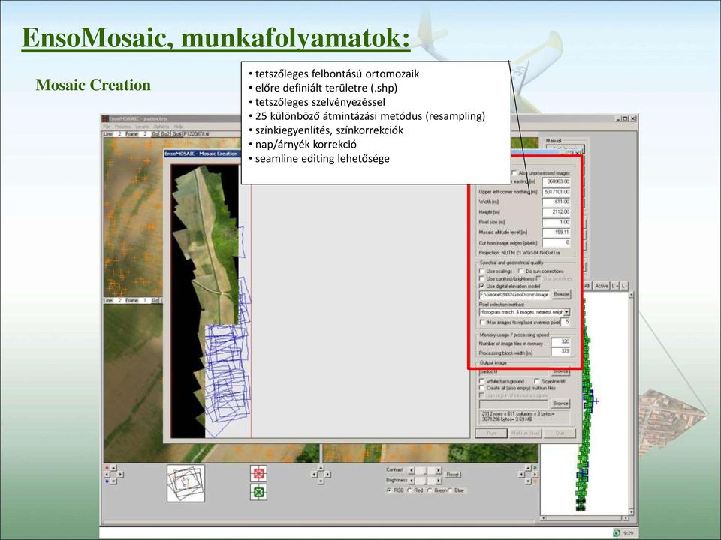
Task: Click the up arrow on the pad beside the overview panel
Action: click(527, 469)
